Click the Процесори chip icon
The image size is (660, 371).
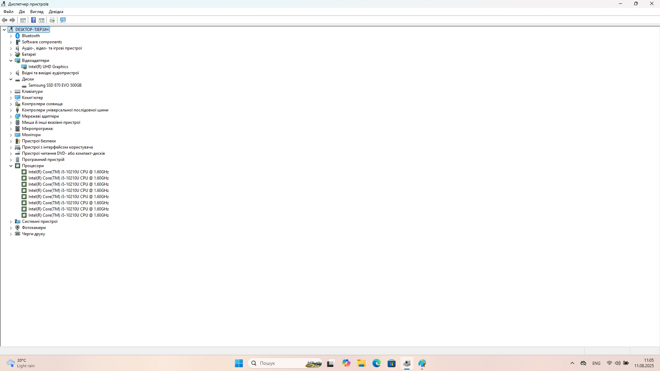click(18, 166)
